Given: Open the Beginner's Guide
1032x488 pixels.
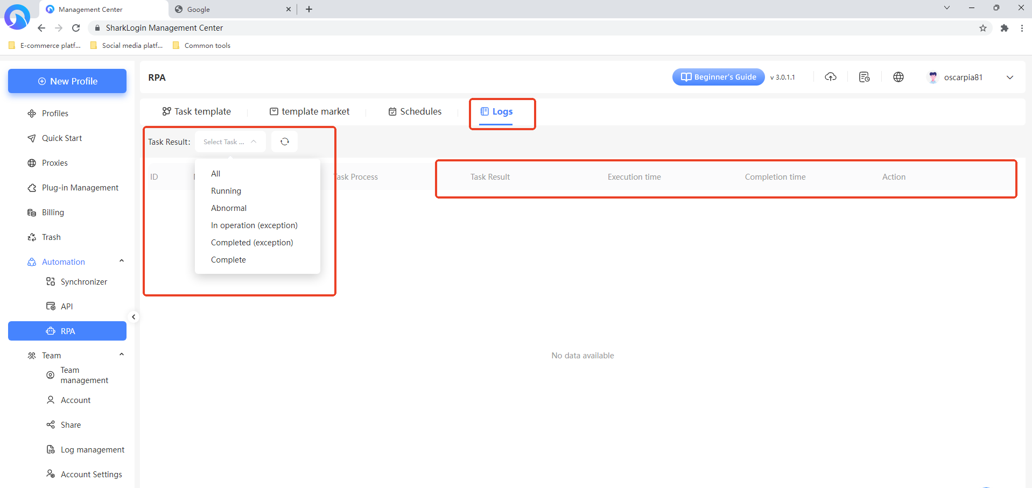Looking at the screenshot, I should (x=718, y=77).
